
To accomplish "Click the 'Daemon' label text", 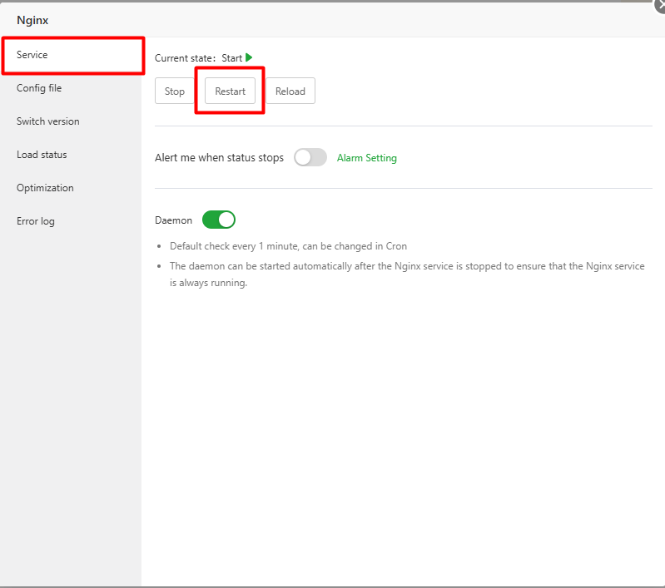I will coord(173,220).
